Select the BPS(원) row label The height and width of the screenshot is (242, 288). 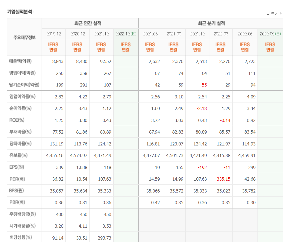coord(16,191)
